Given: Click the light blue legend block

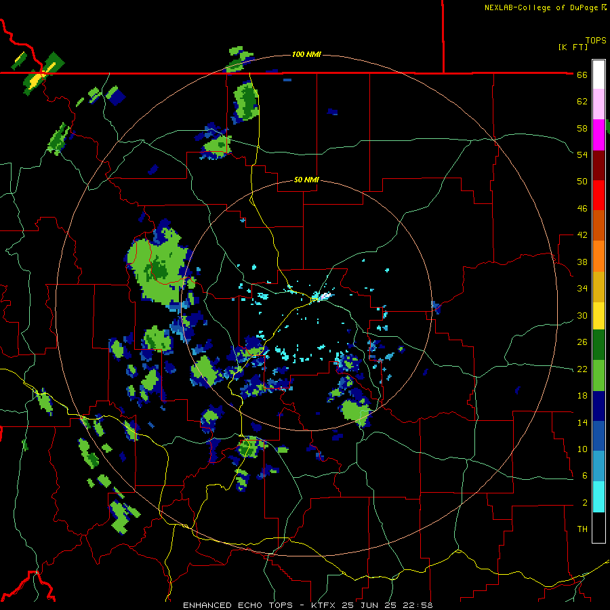Looking at the screenshot, I should pyautogui.click(x=598, y=466).
